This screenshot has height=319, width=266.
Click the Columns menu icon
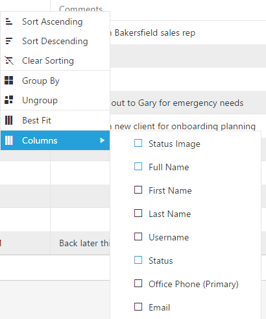click(9, 140)
